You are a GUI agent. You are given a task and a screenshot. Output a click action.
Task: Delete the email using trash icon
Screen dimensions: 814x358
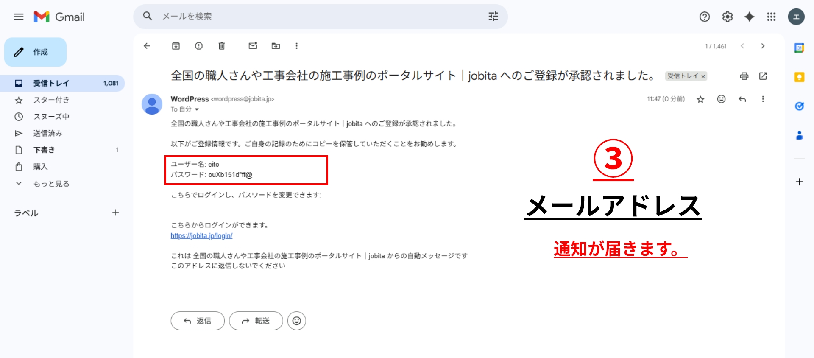(x=222, y=46)
